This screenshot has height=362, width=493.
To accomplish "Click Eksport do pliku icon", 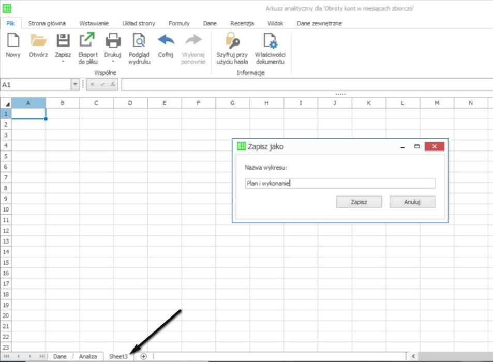I will click(x=87, y=41).
